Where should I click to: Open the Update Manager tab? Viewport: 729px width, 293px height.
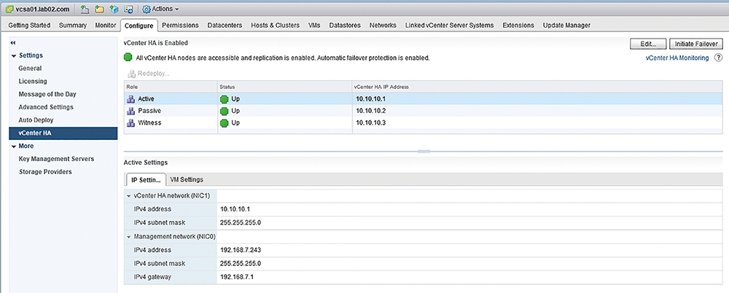click(566, 25)
